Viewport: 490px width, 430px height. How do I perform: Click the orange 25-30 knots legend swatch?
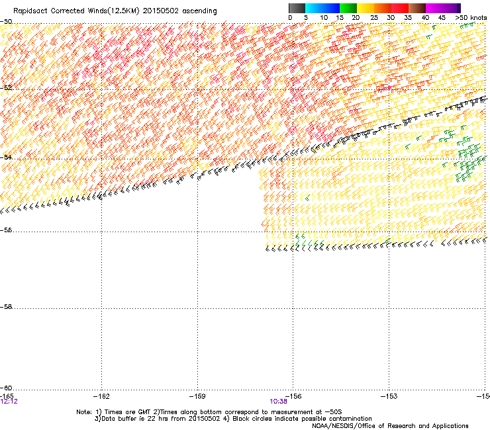pos(383,8)
